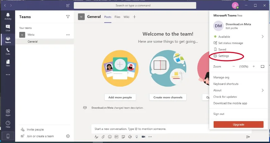Open the Activity feed
The width and height of the screenshot is (270, 143).
pyautogui.click(x=8, y=16)
